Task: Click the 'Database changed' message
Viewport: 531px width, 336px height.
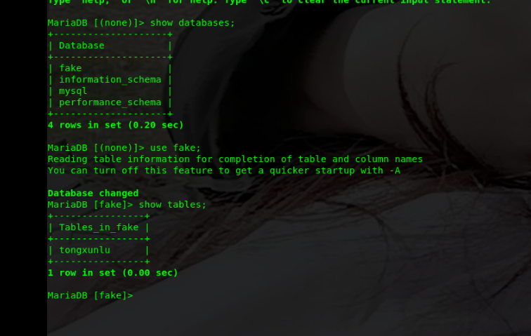Action: (93, 193)
